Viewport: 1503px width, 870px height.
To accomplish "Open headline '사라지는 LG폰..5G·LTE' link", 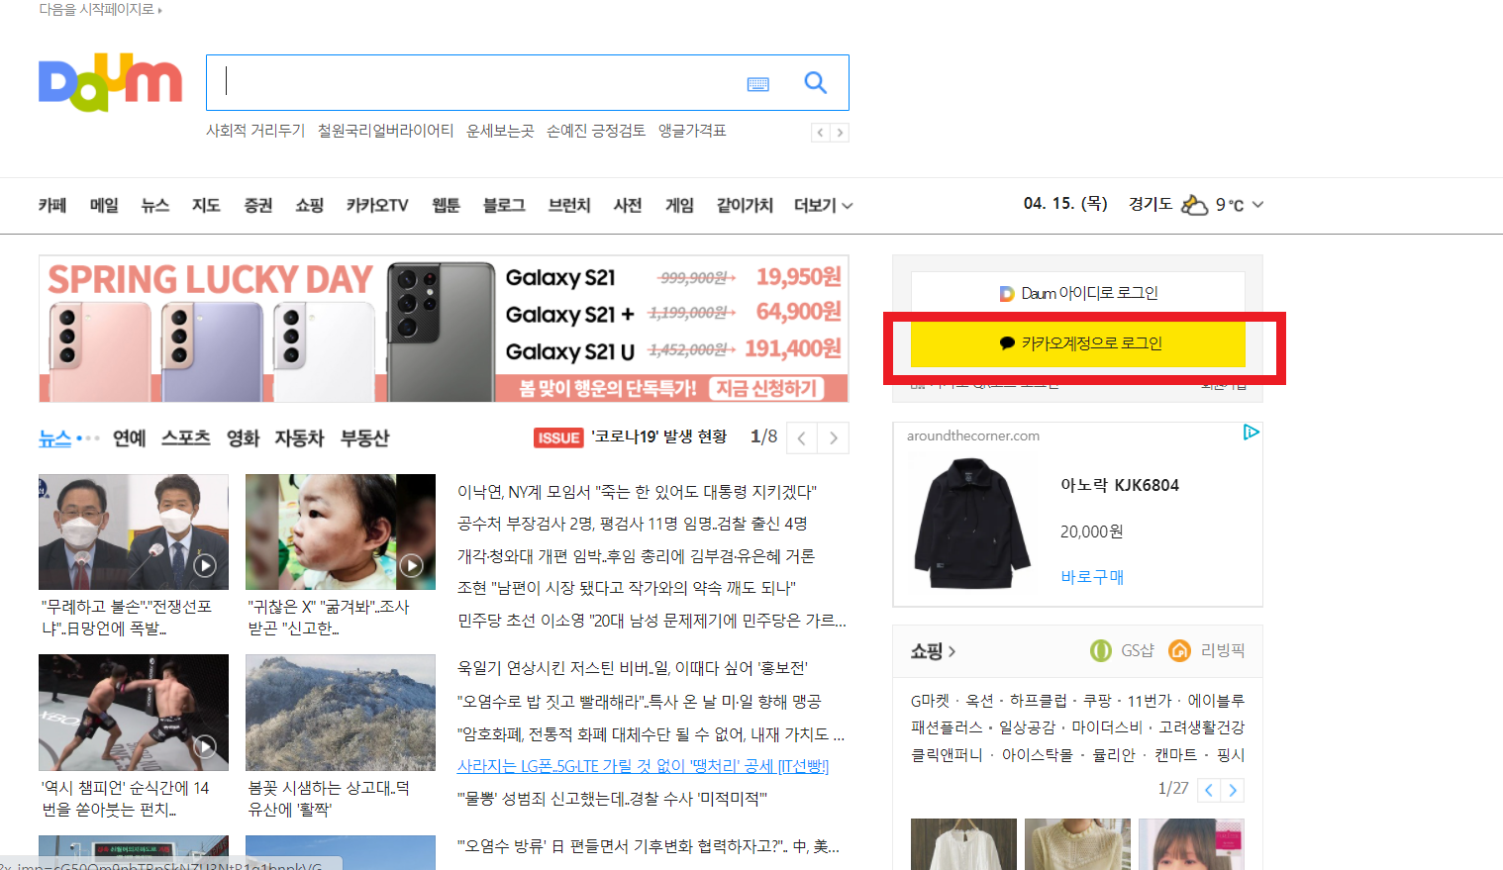I will [643, 766].
